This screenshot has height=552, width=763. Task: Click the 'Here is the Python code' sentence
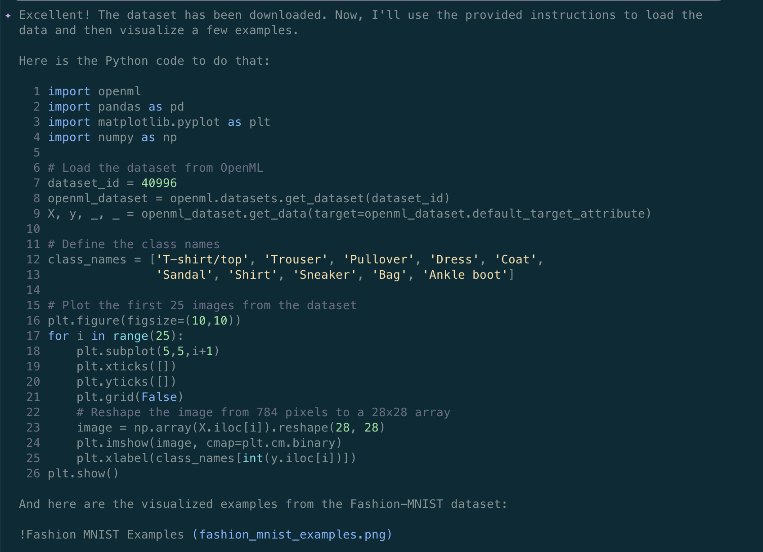(144, 61)
